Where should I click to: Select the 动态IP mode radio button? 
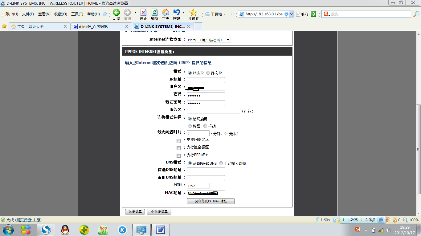point(190,73)
